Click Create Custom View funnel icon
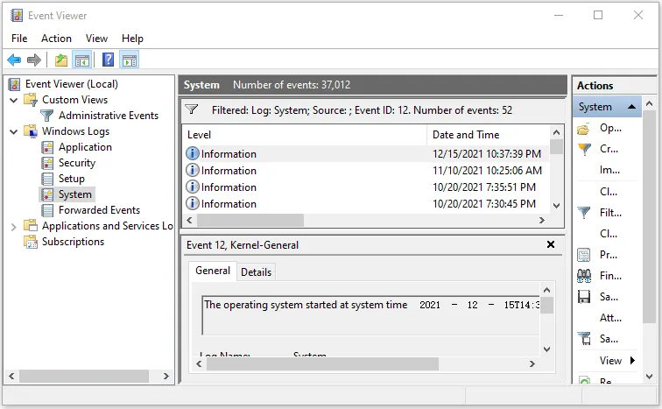Viewport: 662px width, 409px height. (x=584, y=149)
